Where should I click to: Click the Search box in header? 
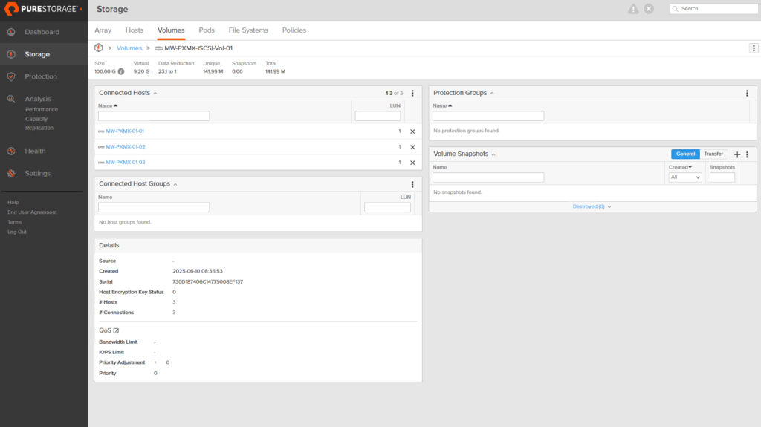pyautogui.click(x=713, y=9)
